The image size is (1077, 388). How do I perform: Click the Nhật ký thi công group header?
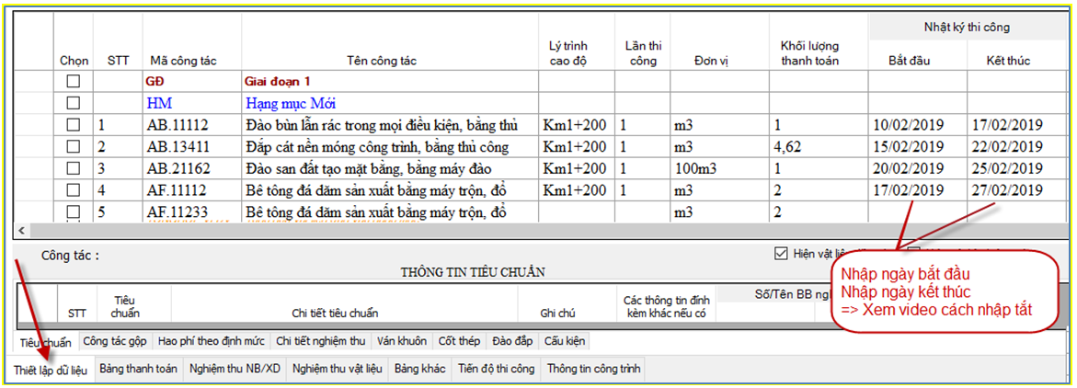tap(969, 28)
